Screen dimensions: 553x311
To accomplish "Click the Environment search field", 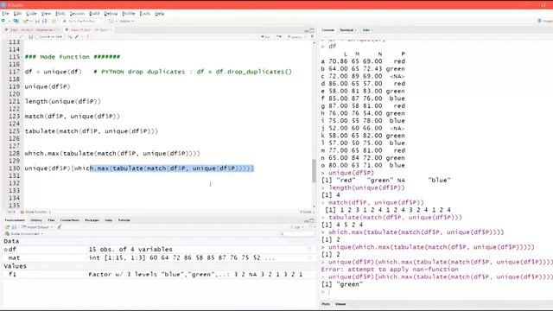I will pyautogui.click(x=296, y=234).
